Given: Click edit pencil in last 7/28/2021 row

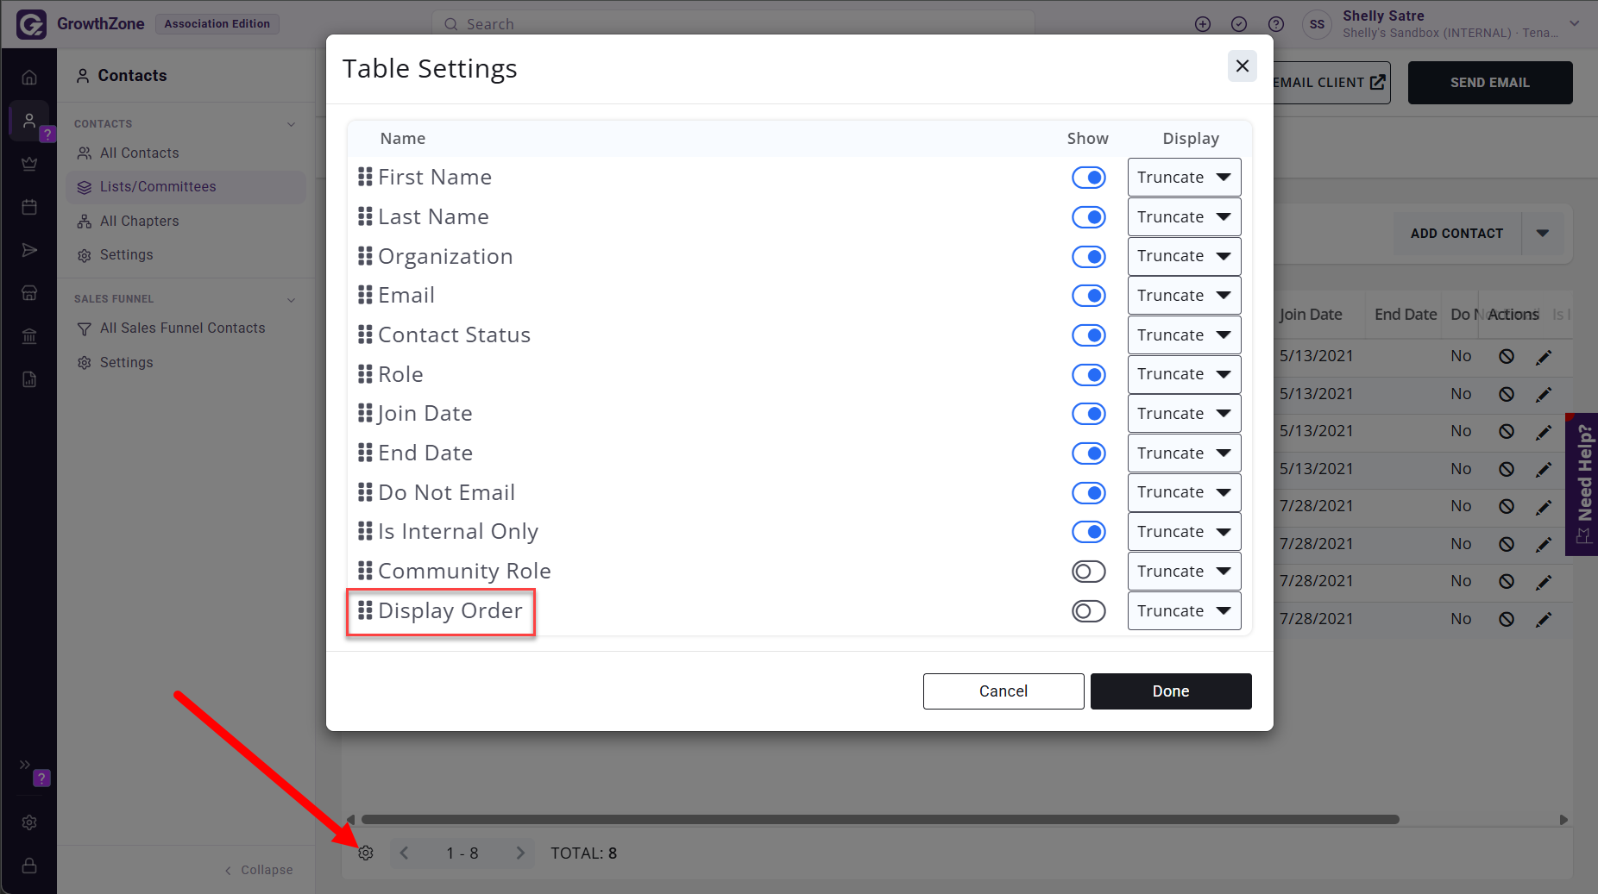Looking at the screenshot, I should (1544, 619).
